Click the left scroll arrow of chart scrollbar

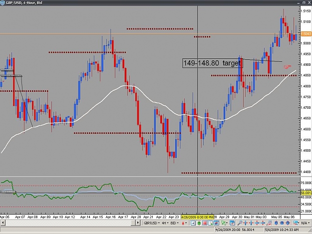coord(2,223)
